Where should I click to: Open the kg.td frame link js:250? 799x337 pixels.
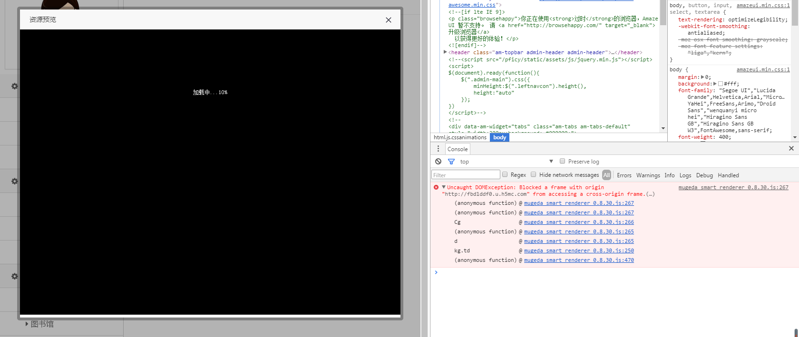(x=579, y=250)
